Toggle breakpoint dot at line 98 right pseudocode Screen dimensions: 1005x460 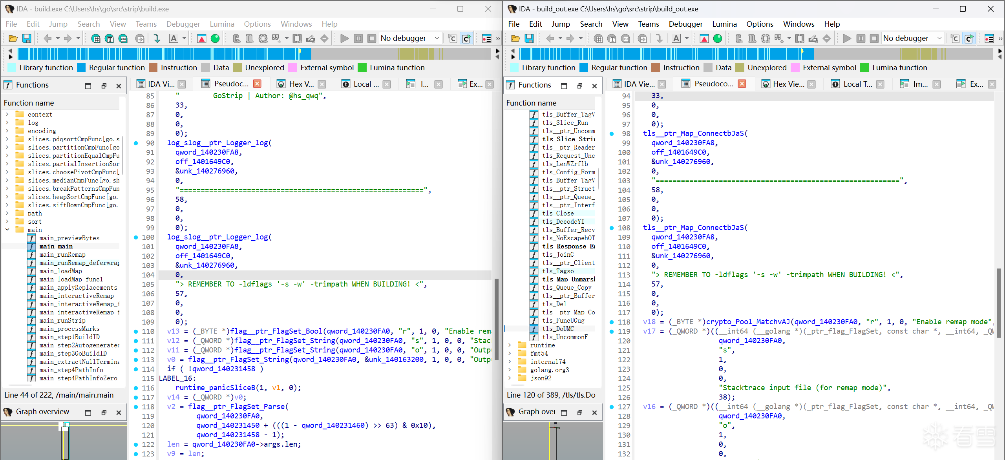tap(612, 134)
